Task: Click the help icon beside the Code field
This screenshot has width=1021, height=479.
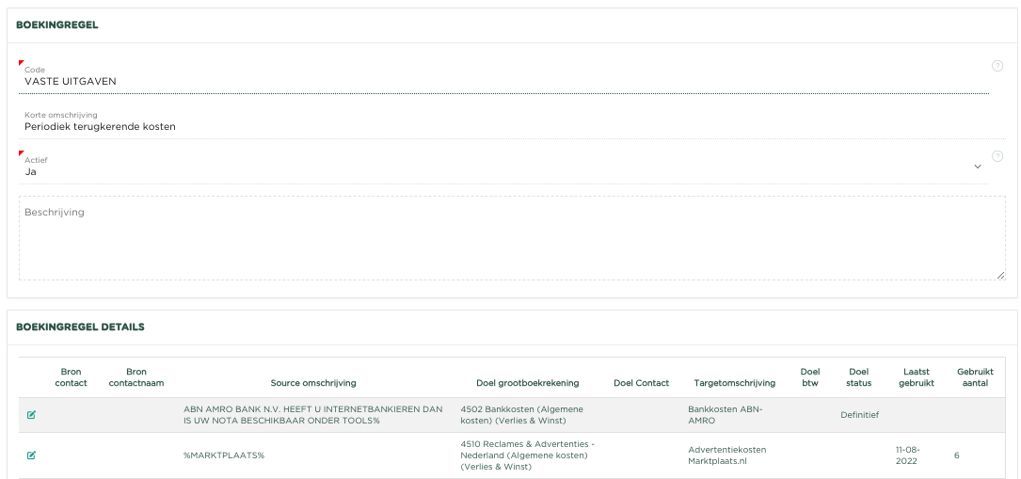Action: [x=997, y=66]
